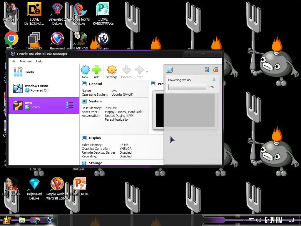The height and width of the screenshot is (226, 301).
Task: Open File Explorer from the taskbar
Action: (x=22, y=220)
